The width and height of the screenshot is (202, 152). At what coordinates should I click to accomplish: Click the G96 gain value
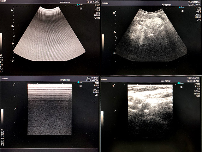(96, 95)
